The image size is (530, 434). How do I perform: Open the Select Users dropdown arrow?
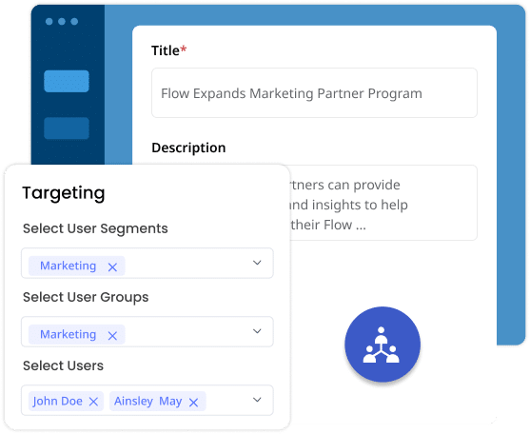coord(257,400)
